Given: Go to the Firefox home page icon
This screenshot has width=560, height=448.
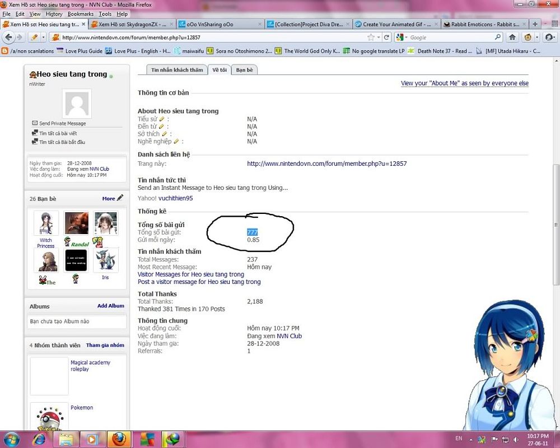Looking at the screenshot, I should tap(512, 37).
